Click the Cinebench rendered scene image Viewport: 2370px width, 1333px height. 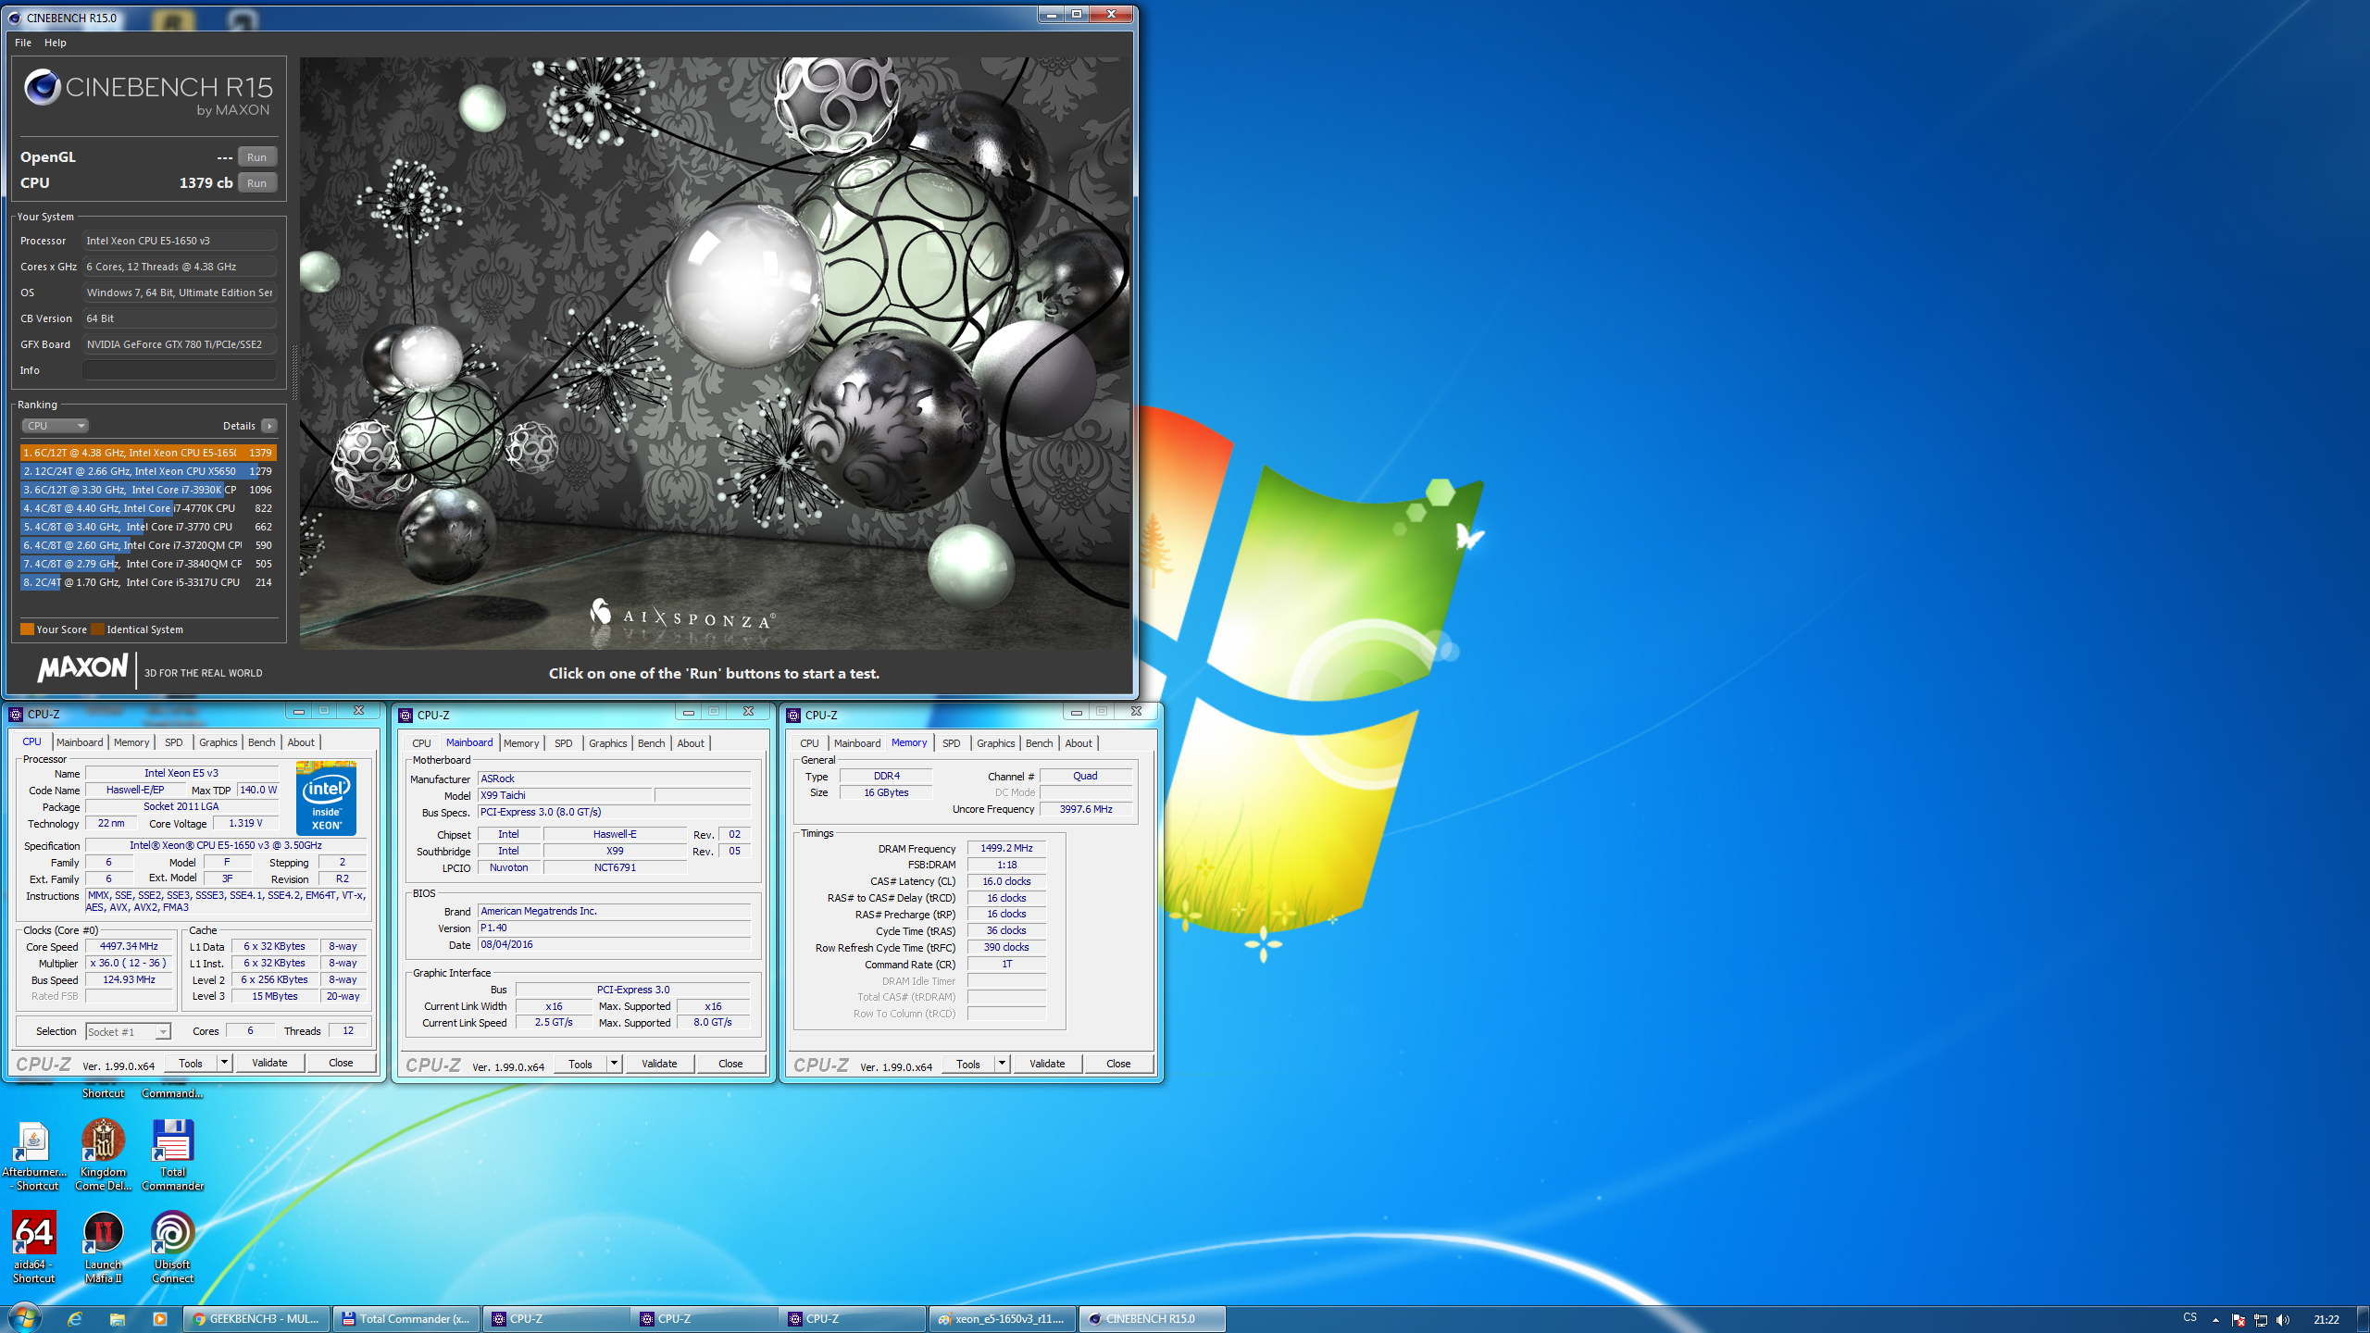pos(715,353)
